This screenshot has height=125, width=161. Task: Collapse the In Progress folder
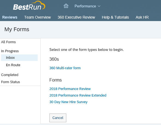tap(10, 51)
